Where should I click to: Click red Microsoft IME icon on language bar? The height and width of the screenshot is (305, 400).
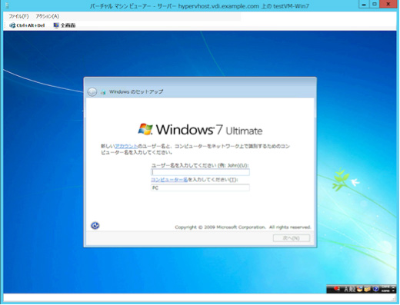(x=336, y=289)
